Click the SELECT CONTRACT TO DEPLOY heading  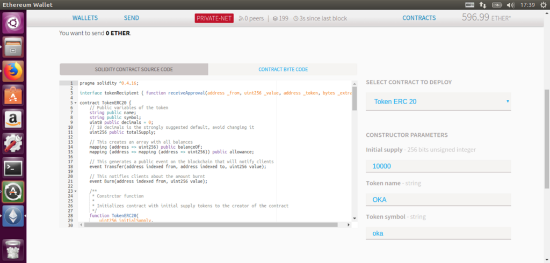tap(409, 82)
